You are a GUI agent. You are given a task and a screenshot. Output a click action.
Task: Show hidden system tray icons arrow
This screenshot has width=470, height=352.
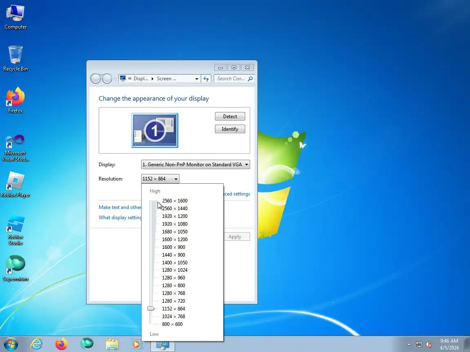pos(409,345)
